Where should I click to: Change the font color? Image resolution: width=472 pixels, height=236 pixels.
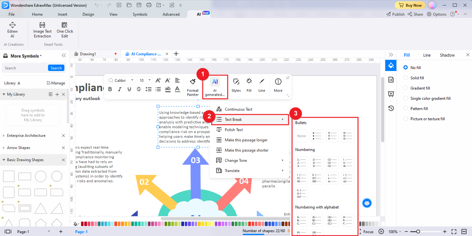[177, 89]
